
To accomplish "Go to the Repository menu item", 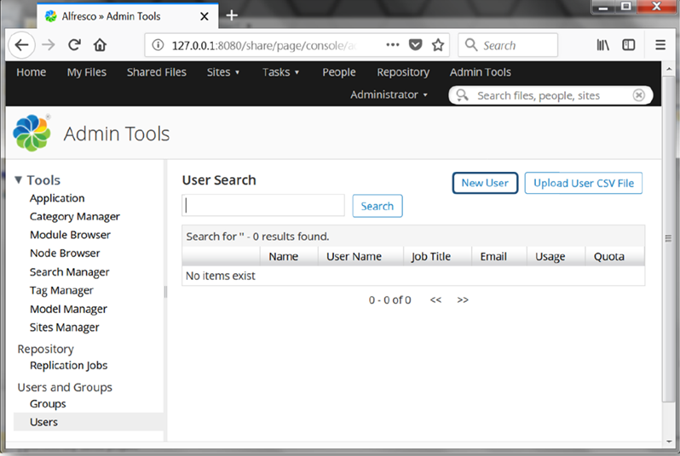I will (403, 72).
